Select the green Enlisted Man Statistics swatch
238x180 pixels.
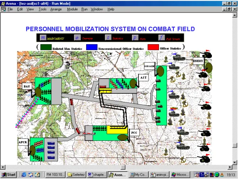click(x=46, y=47)
